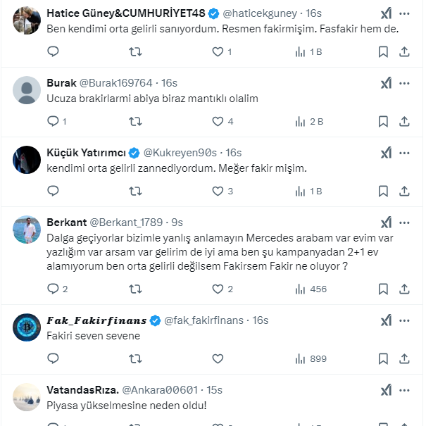Viewport: 426px width, 426px height.
Task: Open Grok icon on Küçük Yatırımcı's tweet
Action: pos(386,153)
